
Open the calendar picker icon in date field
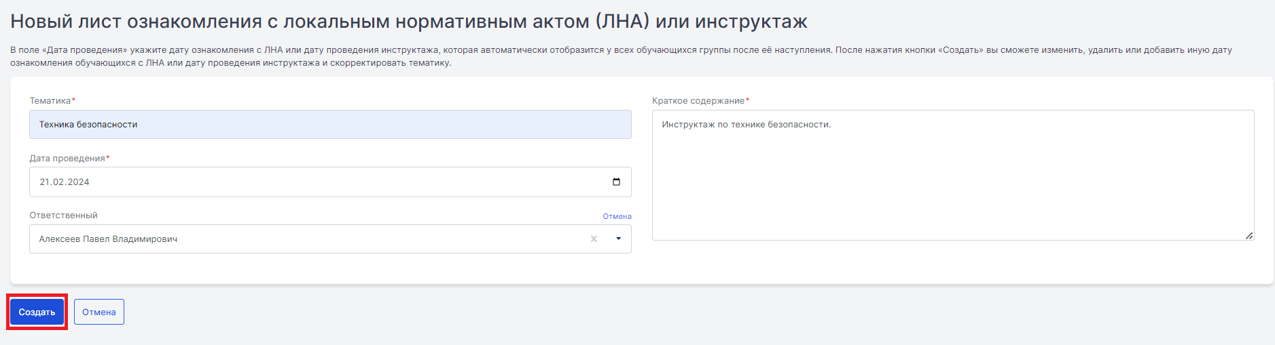pyautogui.click(x=616, y=182)
